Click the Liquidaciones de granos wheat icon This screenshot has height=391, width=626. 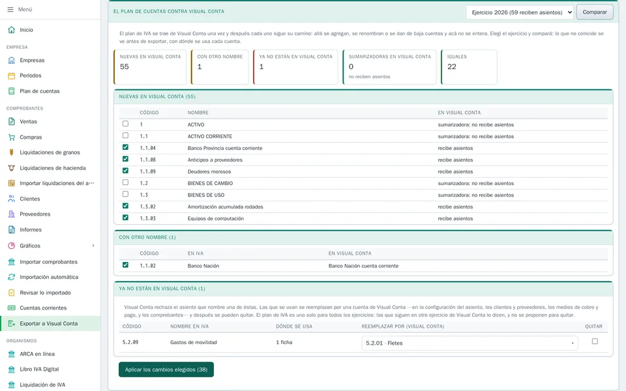coord(12,152)
